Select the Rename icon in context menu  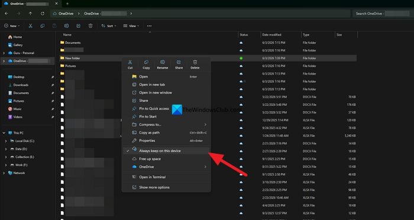163,62
